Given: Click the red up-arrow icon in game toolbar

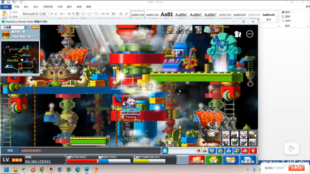Looking at the screenshot, I should [x=253, y=151].
